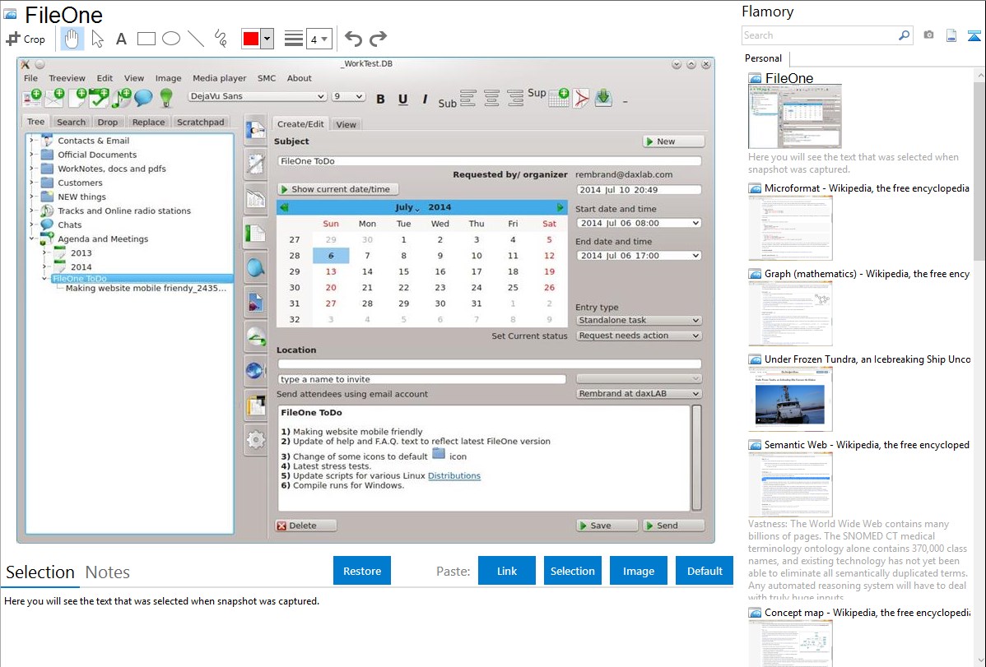Select the straight line tool
Viewport: 986px width, 667px height.
(196, 39)
